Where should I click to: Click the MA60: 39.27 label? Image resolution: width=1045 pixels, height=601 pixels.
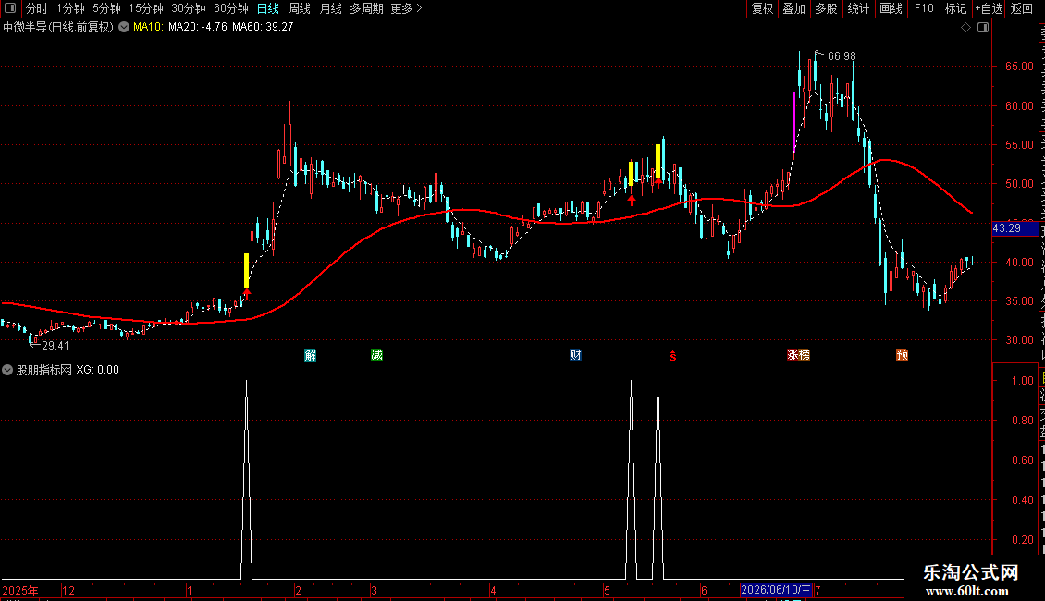pyautogui.click(x=263, y=28)
